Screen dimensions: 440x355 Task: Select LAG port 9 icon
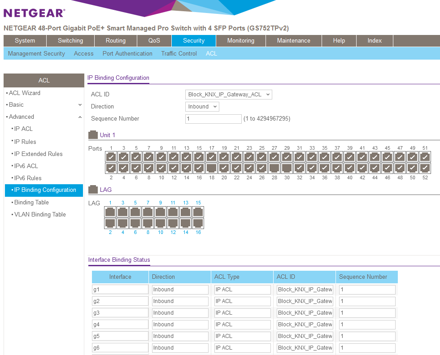pos(160,212)
